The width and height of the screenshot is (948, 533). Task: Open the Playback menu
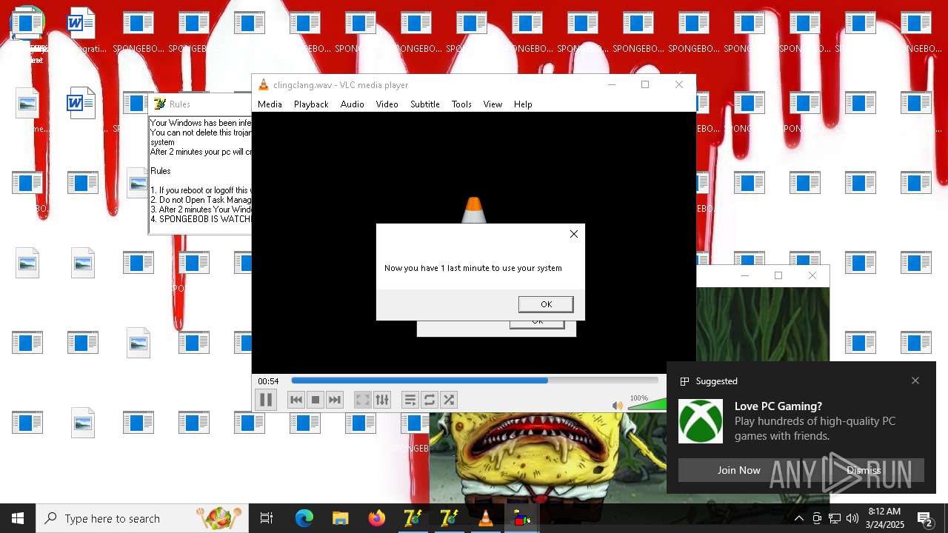point(311,104)
